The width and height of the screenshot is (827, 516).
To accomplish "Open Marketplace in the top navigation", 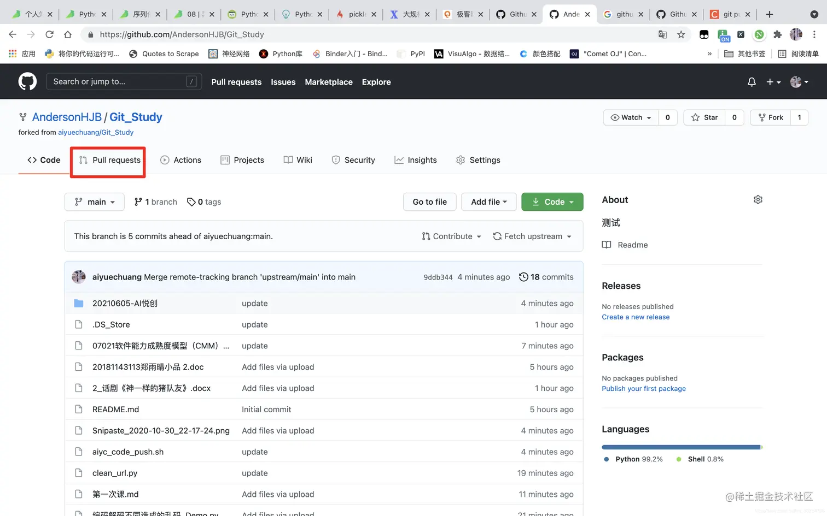I will pos(329,82).
